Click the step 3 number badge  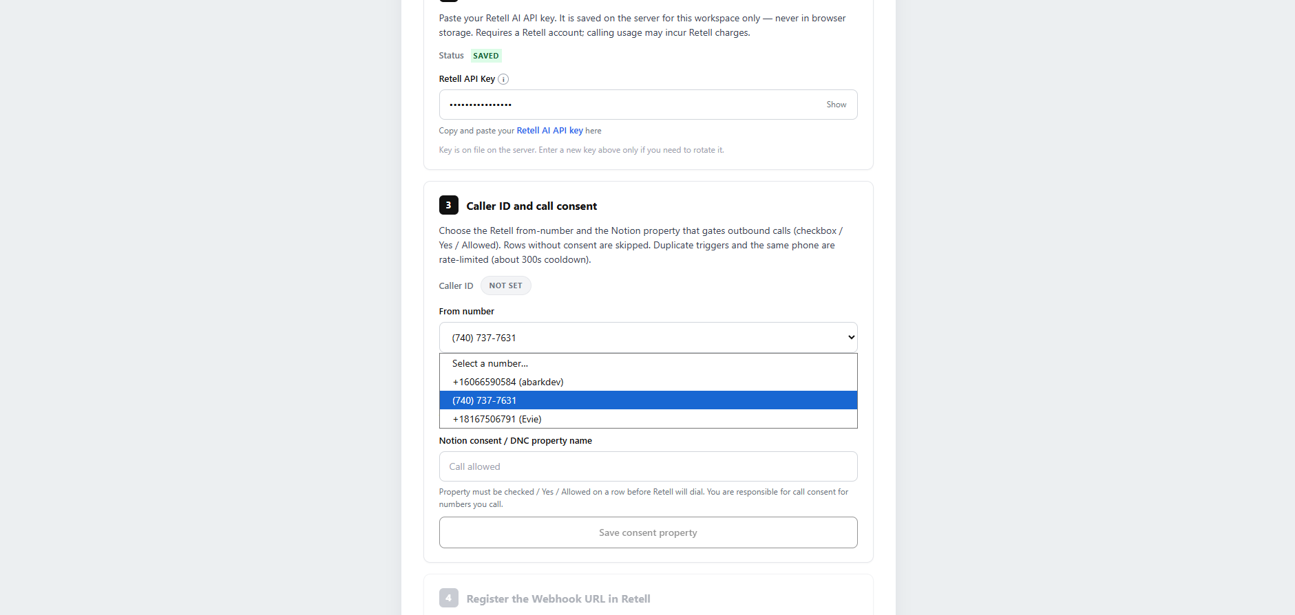pos(449,205)
